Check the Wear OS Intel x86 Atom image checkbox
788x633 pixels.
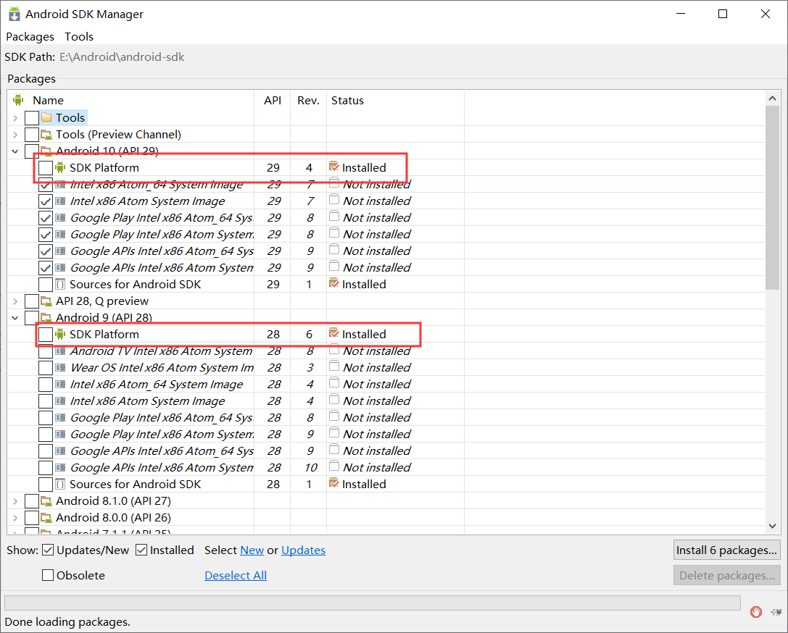[x=46, y=368]
